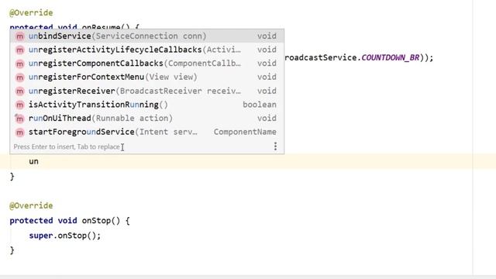Click method icon beside startForegroundService
The image size is (496, 279).
[20, 133]
